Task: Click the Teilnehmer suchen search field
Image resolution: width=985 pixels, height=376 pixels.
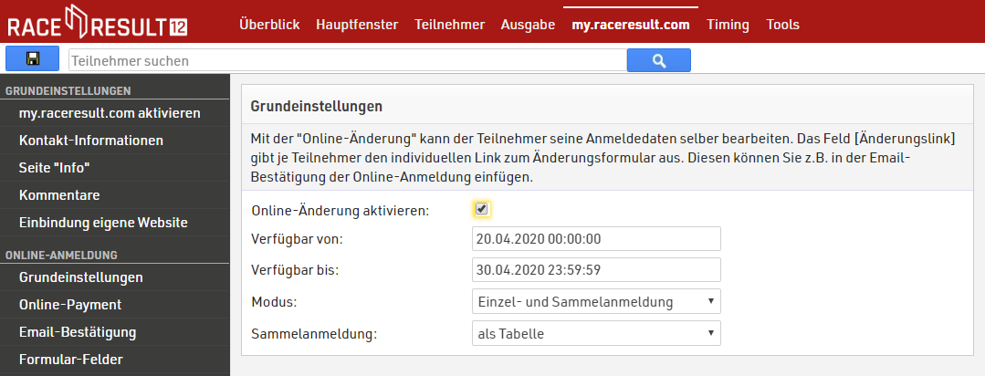Action: point(347,61)
